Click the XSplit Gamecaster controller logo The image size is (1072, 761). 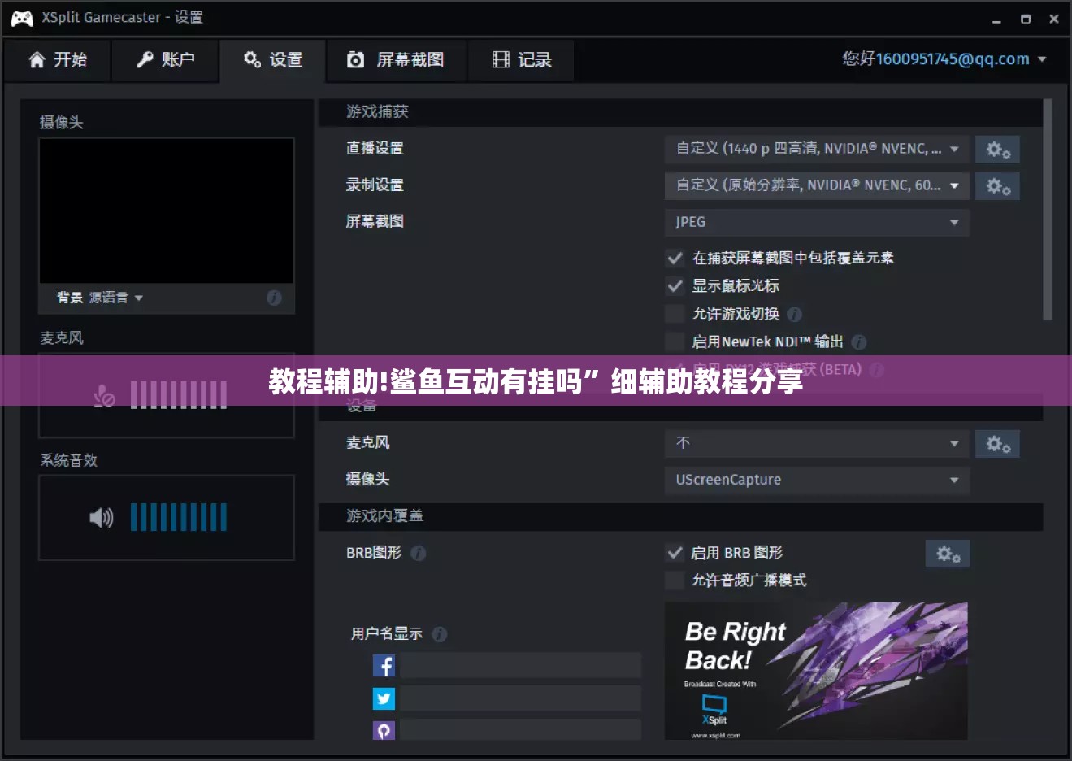coord(22,18)
